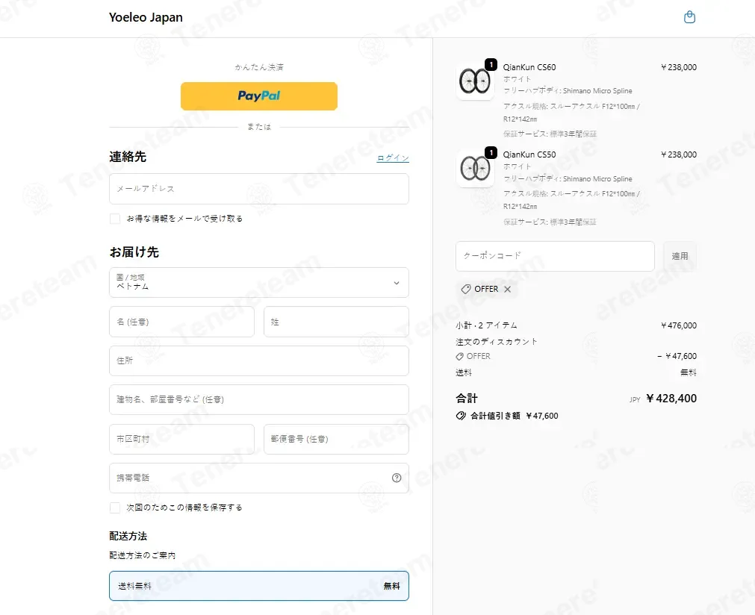The height and width of the screenshot is (615, 755).
Task: Click the クーポンコード coupon input field
Action: 555,256
